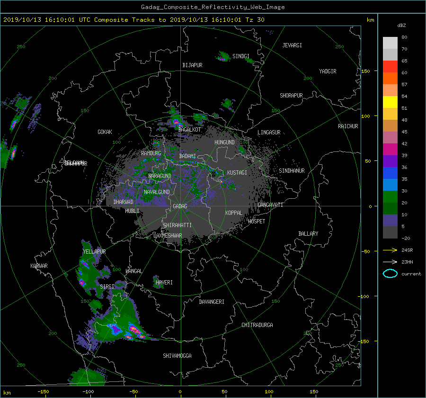The width and height of the screenshot is (426, 398).
Task: Click the -150 km bottom axis tick label
Action: 43,392
